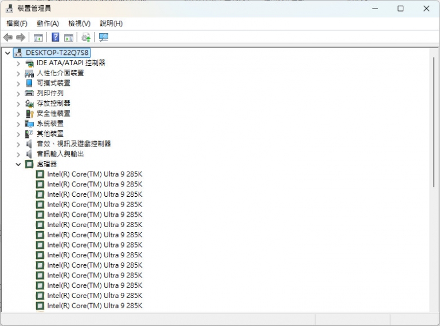Screen dimensions: 440x326
Task: Click the 音效、視訊及遊戲控制器 speaker icon
Action: [x=29, y=144]
